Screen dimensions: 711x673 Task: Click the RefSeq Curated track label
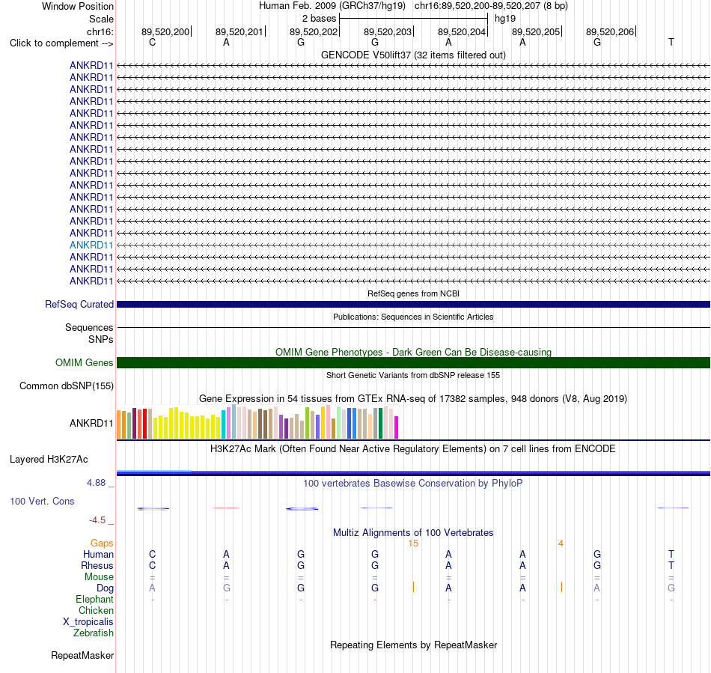click(x=79, y=304)
